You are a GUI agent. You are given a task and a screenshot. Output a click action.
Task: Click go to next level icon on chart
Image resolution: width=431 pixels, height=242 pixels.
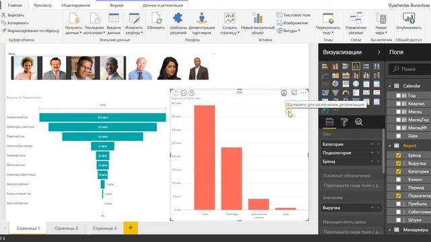[184, 93]
